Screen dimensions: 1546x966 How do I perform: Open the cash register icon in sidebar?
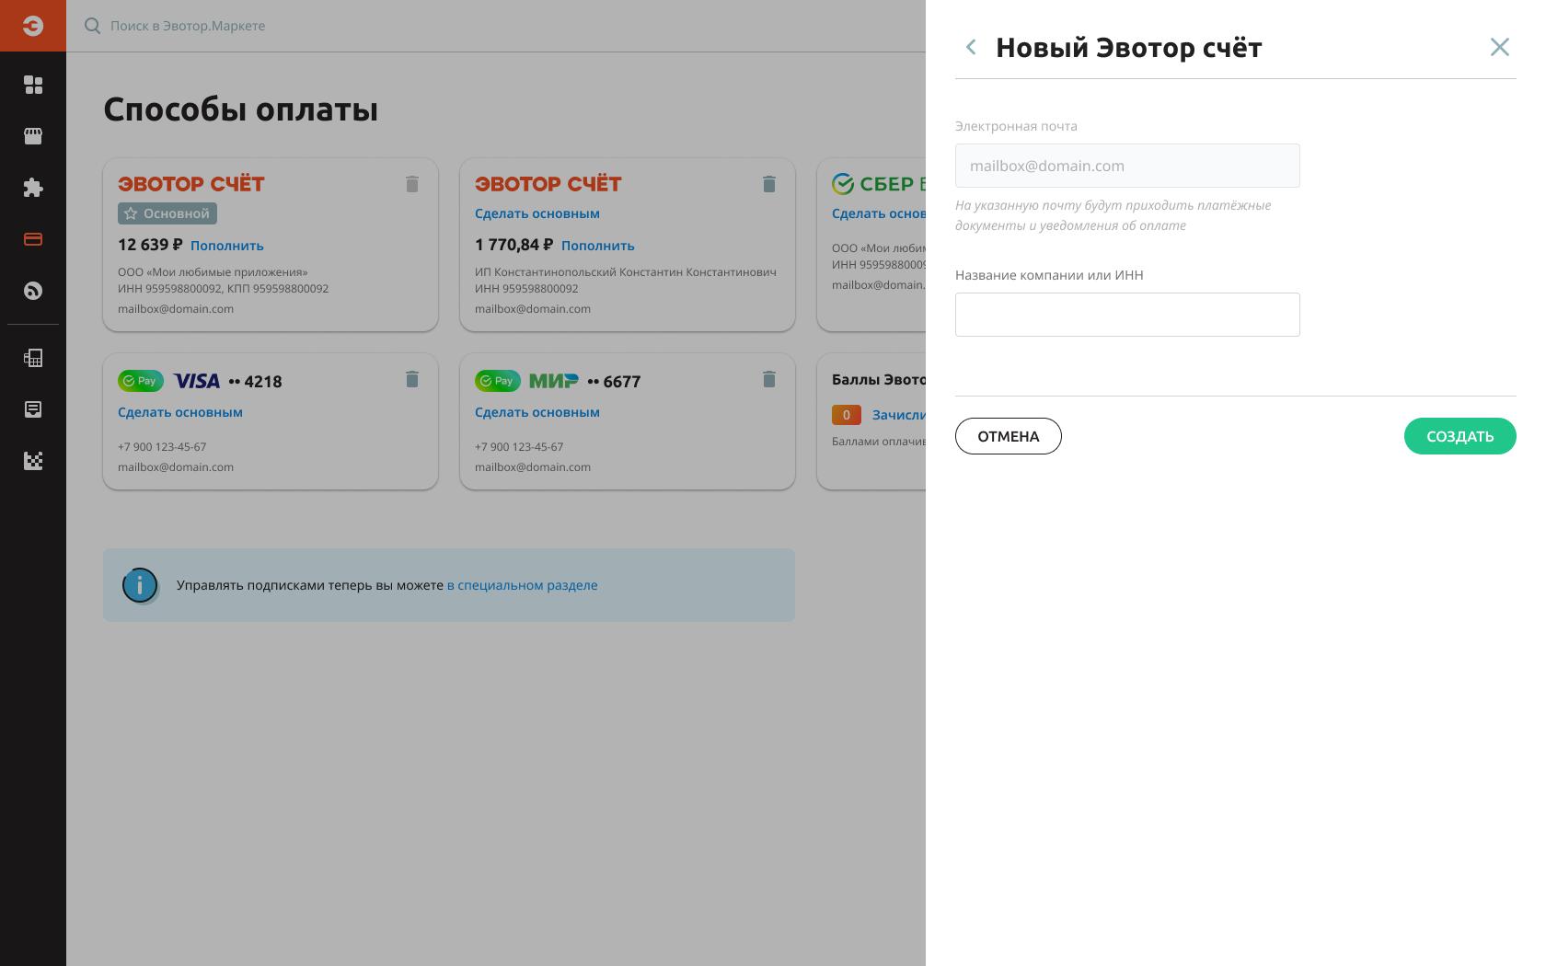tap(33, 358)
